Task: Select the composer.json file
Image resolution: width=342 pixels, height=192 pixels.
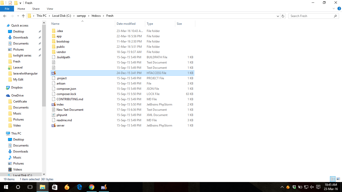Action: coord(66,89)
